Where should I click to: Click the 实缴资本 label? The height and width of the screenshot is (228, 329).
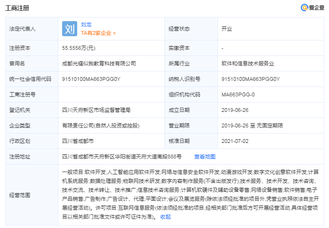pyautogui.click(x=179, y=48)
